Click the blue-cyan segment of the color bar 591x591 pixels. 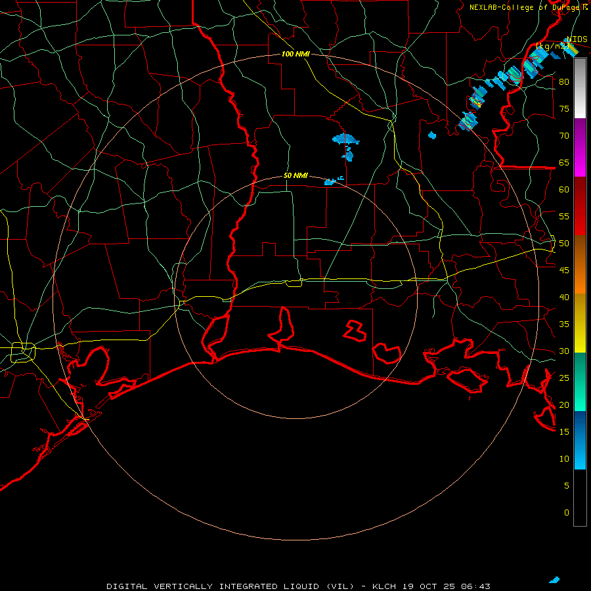point(580,440)
